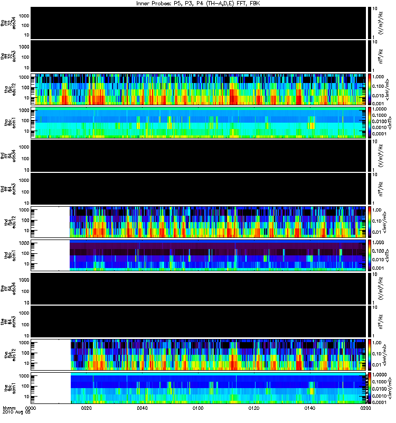Click the 0100 time axis label
This screenshot has height=423, width=396.
click(x=197, y=408)
